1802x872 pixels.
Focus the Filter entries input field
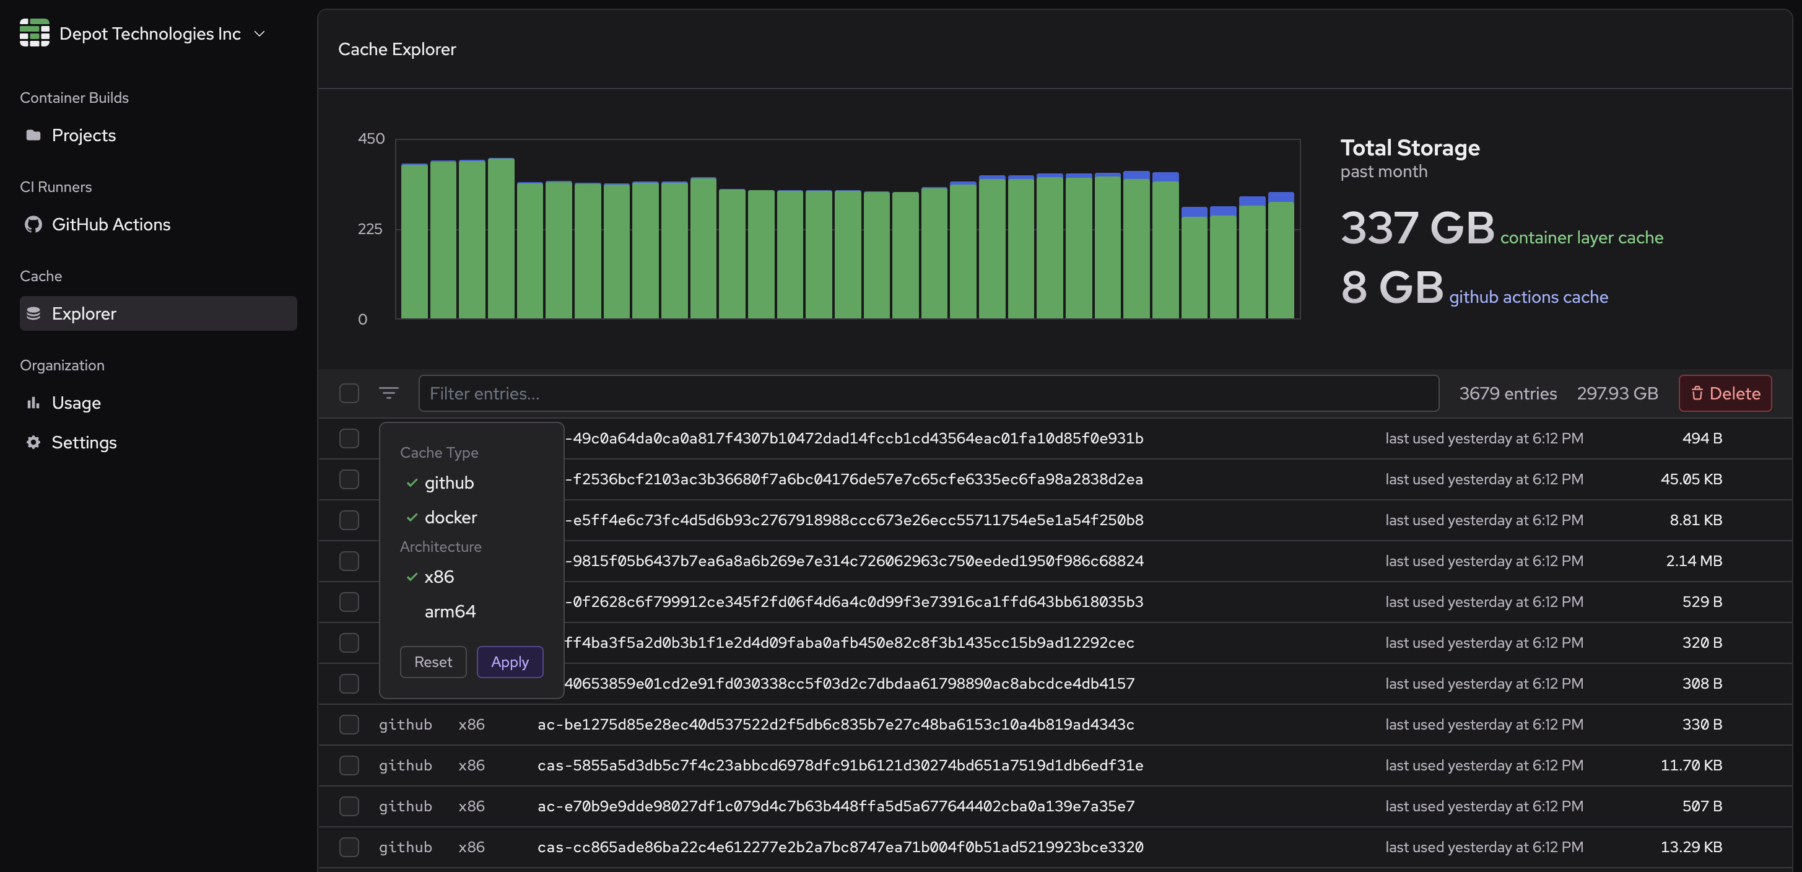click(928, 393)
